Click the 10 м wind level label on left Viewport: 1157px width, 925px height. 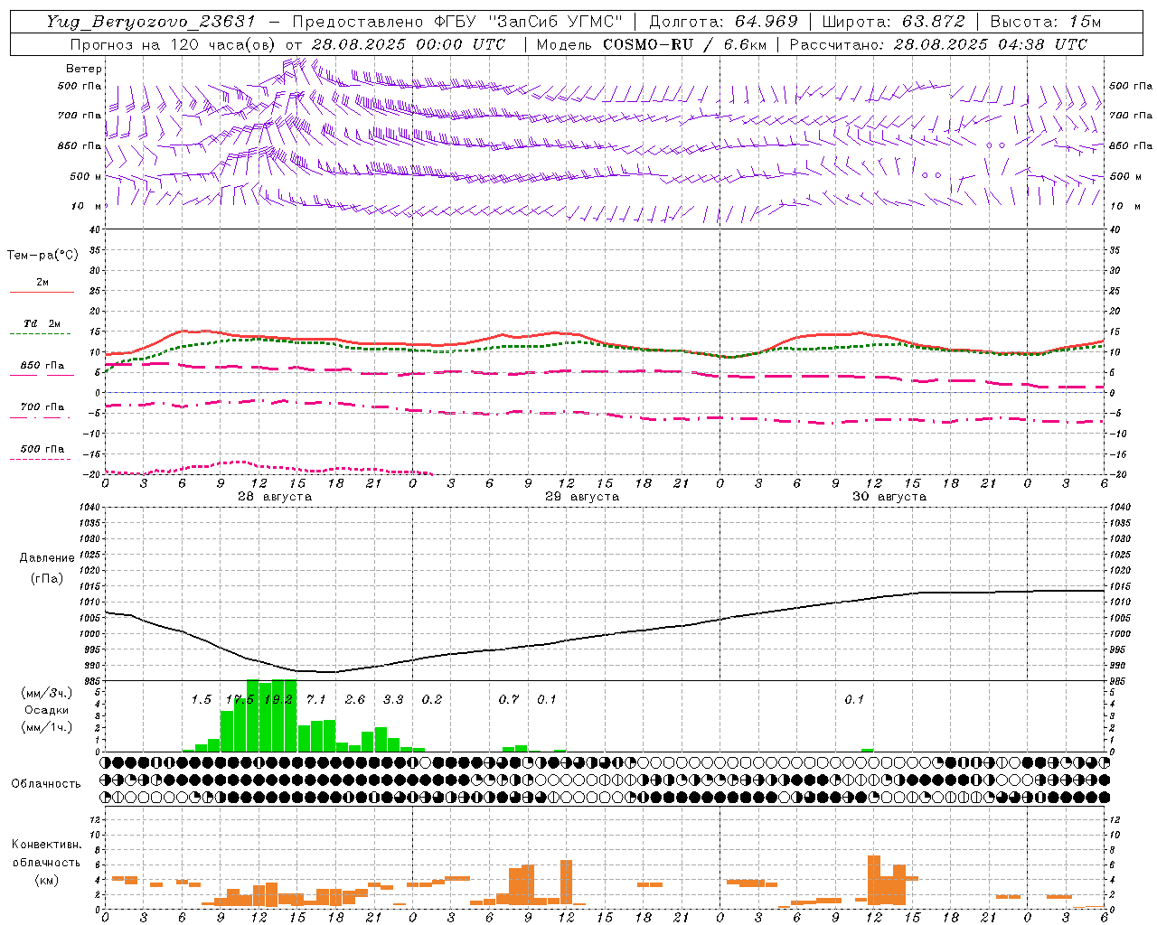coord(87,206)
